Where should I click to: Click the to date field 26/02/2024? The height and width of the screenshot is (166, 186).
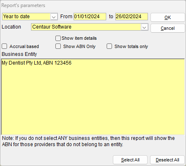pyautogui.click(x=131, y=17)
